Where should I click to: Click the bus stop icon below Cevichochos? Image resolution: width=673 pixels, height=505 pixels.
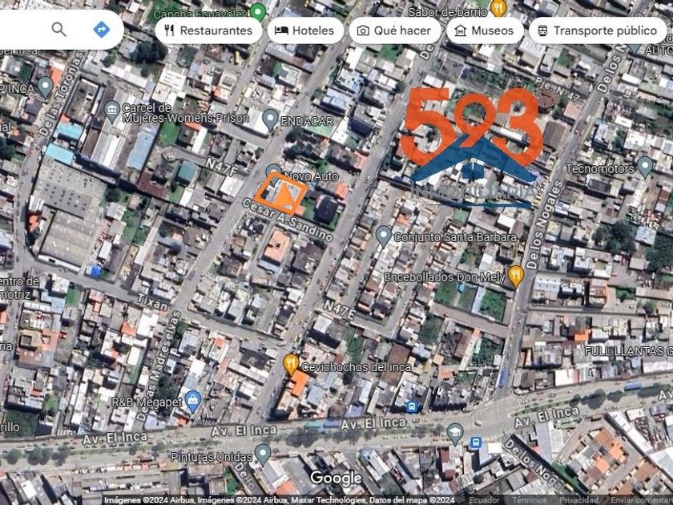(x=412, y=406)
